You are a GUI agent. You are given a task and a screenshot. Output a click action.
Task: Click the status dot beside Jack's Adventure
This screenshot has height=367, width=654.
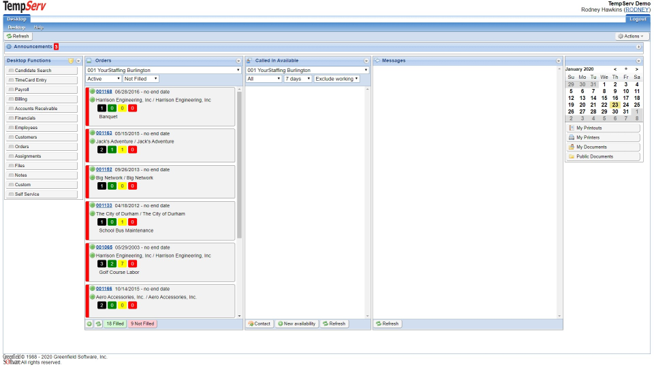point(93,141)
